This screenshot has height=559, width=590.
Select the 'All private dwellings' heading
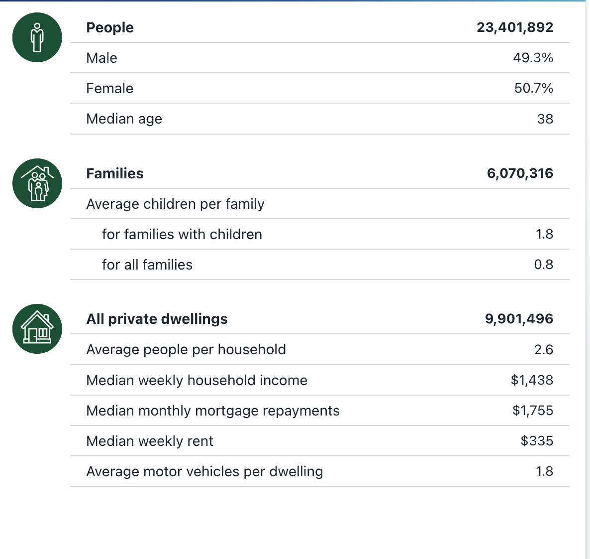(157, 319)
